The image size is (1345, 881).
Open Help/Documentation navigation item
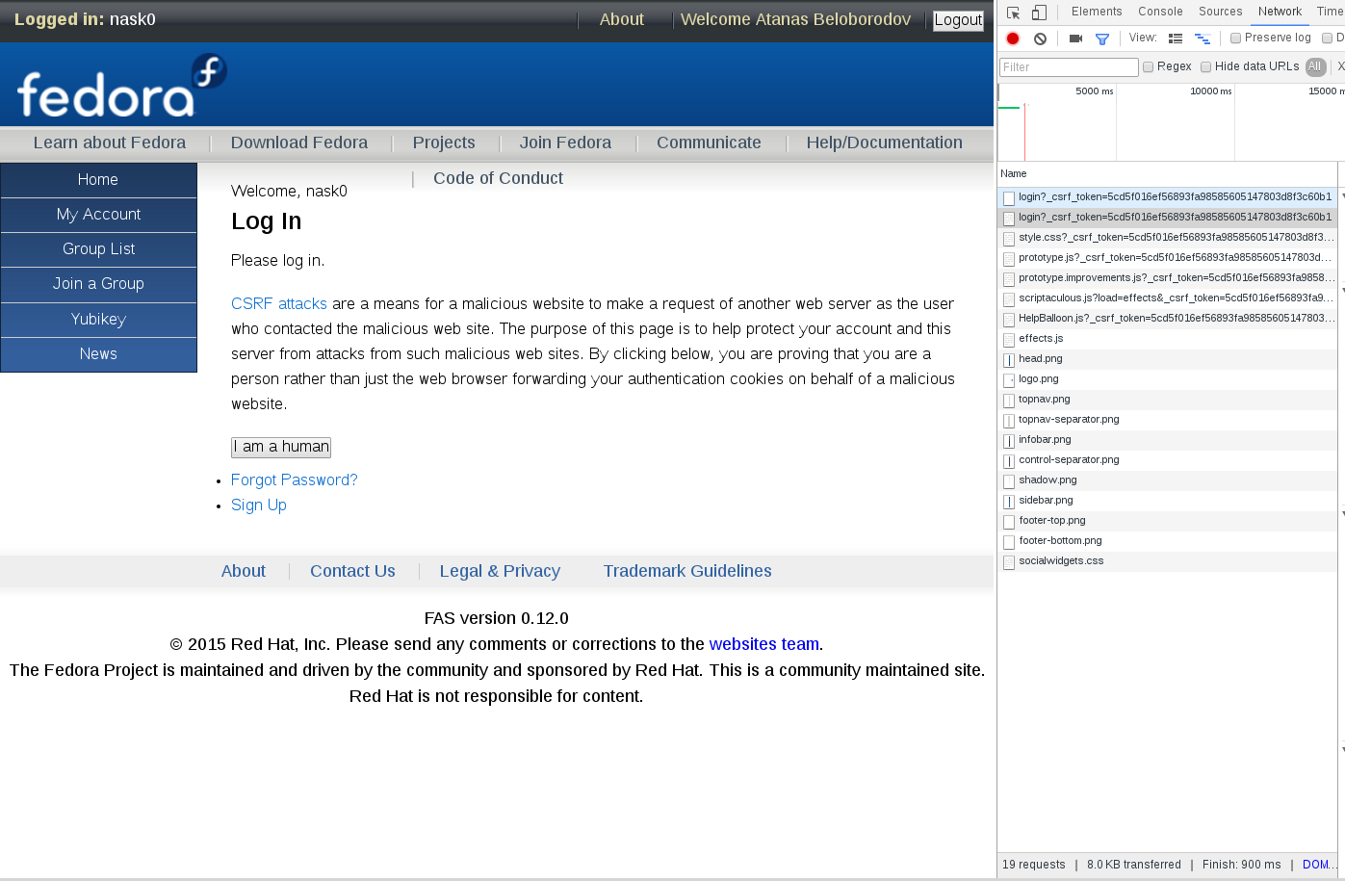tap(885, 143)
